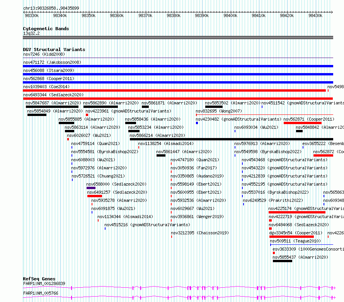
Task: Click nsv5932536 (Almarri2020) label
Action: tap(198, 200)
